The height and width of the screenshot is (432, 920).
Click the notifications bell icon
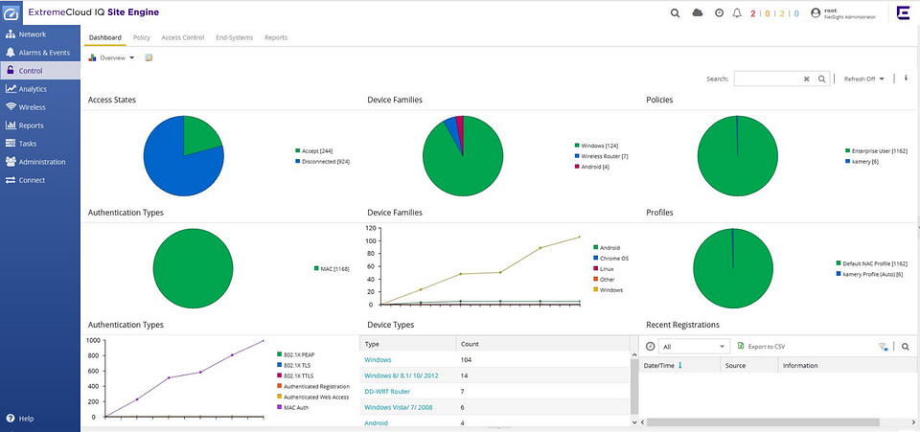coord(737,13)
